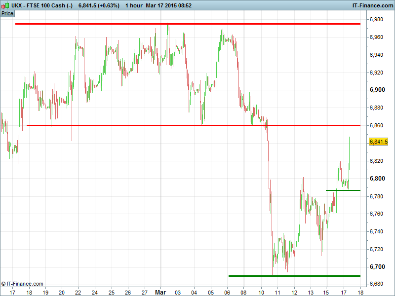Click the UKX - FTSE 100 Cash title

[x=42, y=5]
